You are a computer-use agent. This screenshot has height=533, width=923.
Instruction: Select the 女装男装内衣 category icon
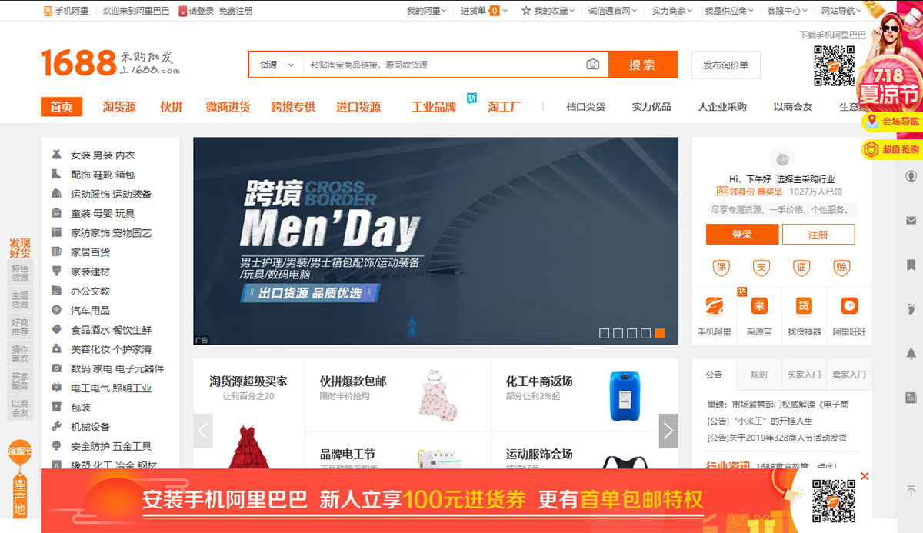[x=57, y=154]
